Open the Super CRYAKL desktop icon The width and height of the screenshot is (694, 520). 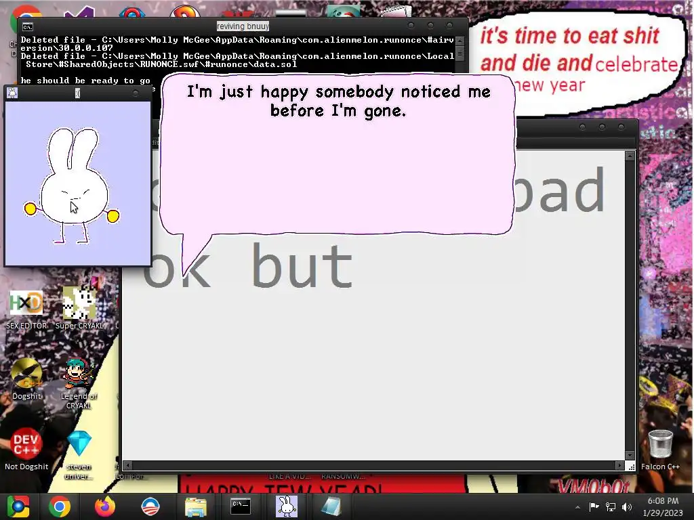click(79, 308)
